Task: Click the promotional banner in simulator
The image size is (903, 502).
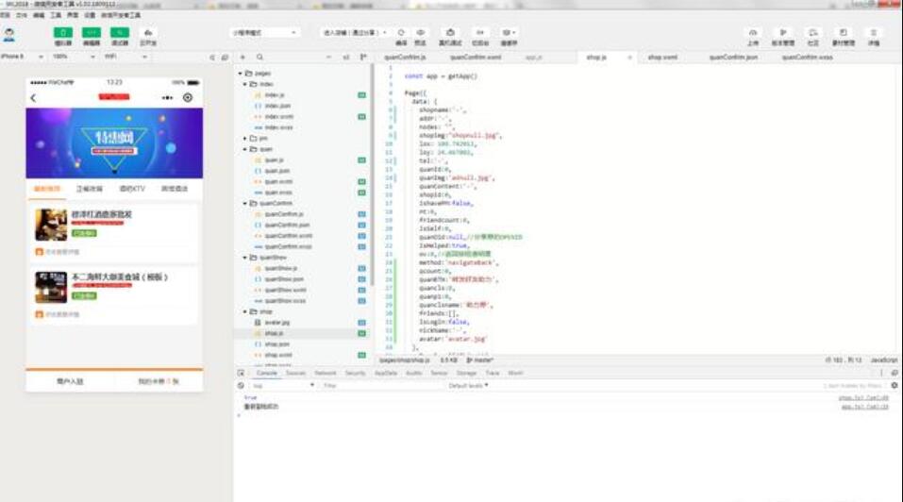Action: pos(114,142)
